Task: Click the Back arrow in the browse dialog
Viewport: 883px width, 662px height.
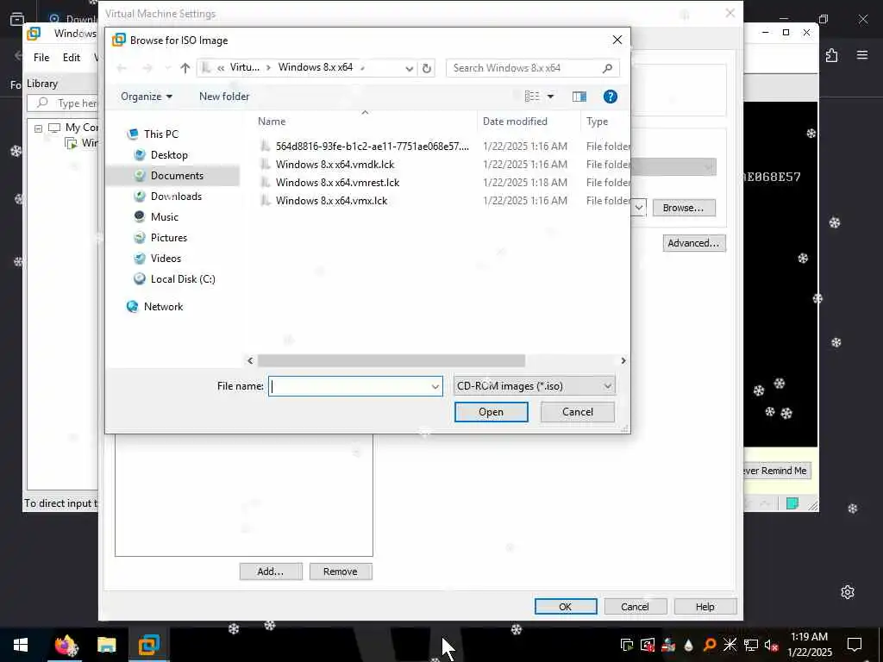Action: tap(122, 68)
